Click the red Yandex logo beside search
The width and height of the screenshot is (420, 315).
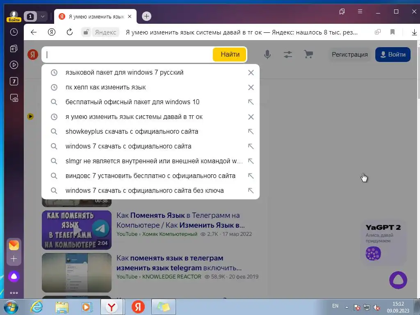pos(33,55)
